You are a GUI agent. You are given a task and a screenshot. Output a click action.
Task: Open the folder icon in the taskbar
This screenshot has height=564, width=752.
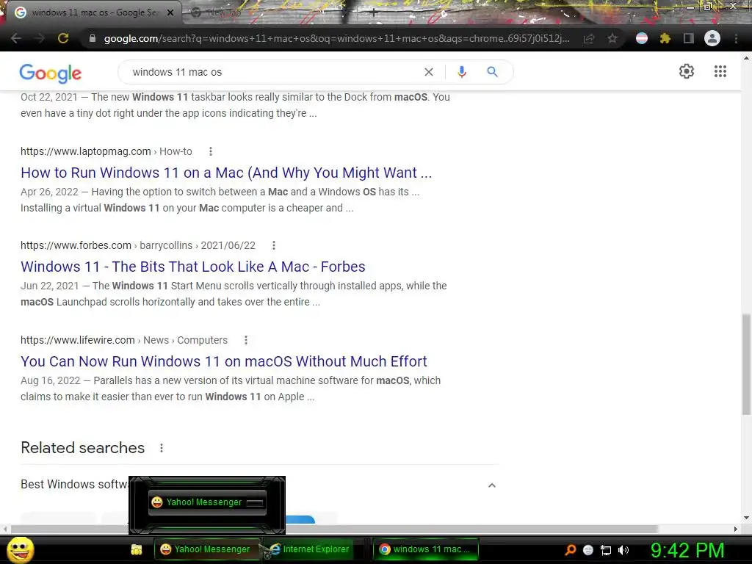tap(137, 549)
